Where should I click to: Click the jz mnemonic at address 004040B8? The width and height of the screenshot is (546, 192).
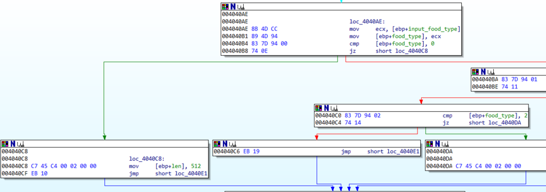pyautogui.click(x=352, y=51)
